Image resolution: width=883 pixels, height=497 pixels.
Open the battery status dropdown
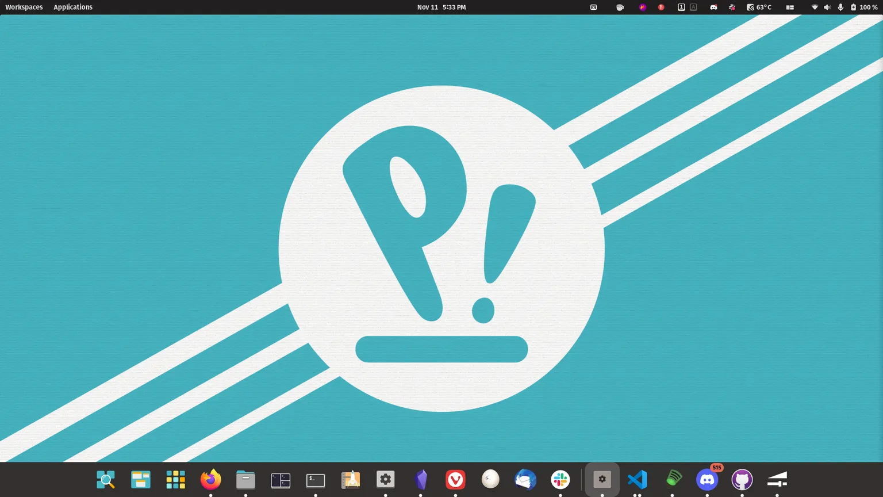pyautogui.click(x=860, y=7)
